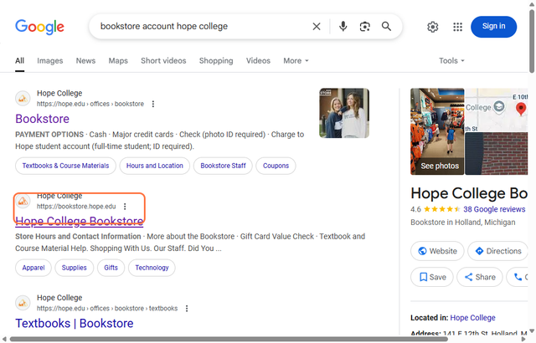536x343 pixels.
Task: Clear the search box with X icon
Action: click(317, 26)
